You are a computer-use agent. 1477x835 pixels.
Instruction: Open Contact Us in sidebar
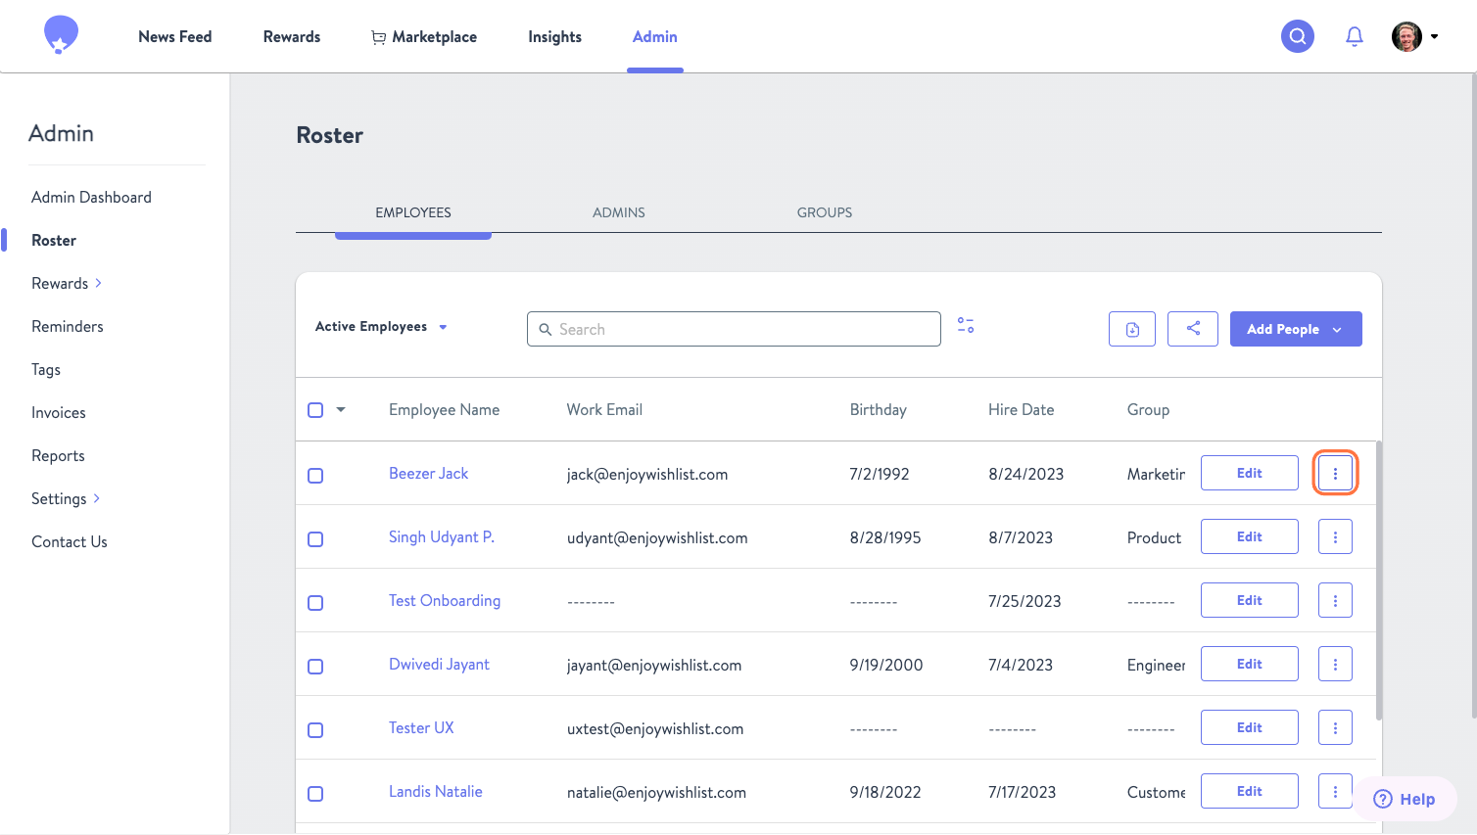(x=70, y=541)
